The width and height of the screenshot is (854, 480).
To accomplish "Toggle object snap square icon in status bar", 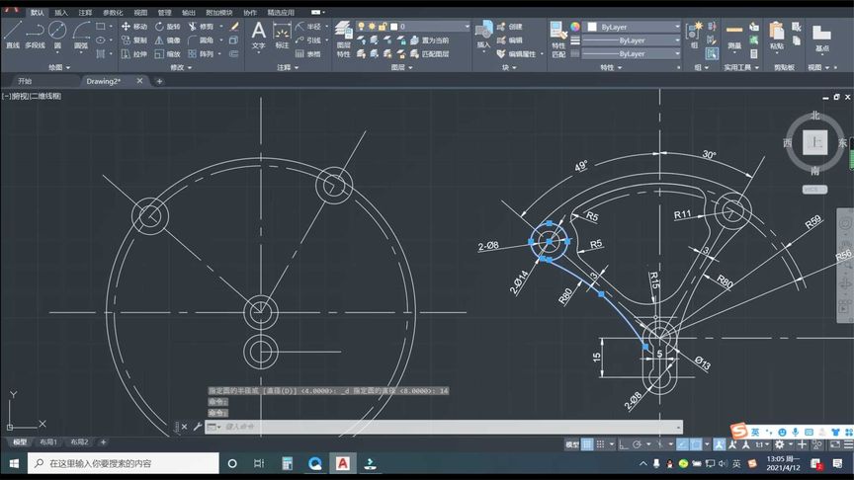I will tap(696, 444).
